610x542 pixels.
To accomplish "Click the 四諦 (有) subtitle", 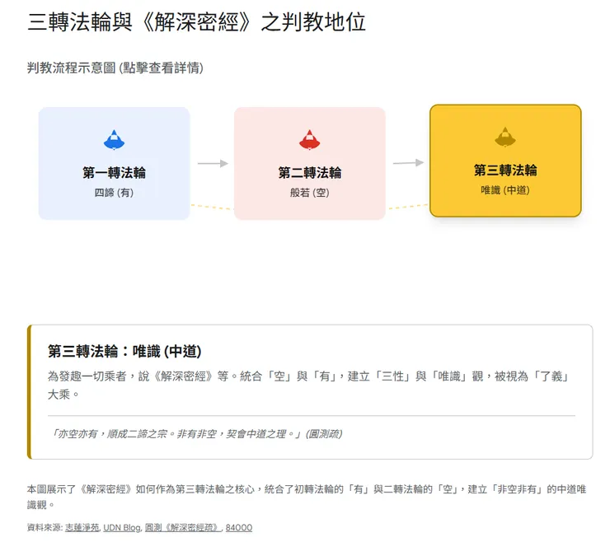I will [114, 193].
